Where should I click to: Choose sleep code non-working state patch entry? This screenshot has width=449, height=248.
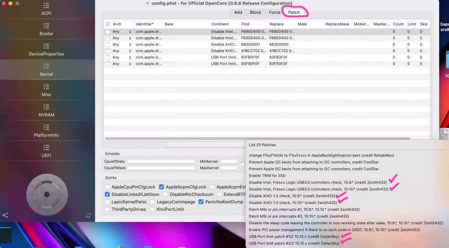(346, 223)
